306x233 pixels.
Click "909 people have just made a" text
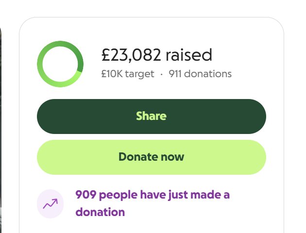(152, 195)
